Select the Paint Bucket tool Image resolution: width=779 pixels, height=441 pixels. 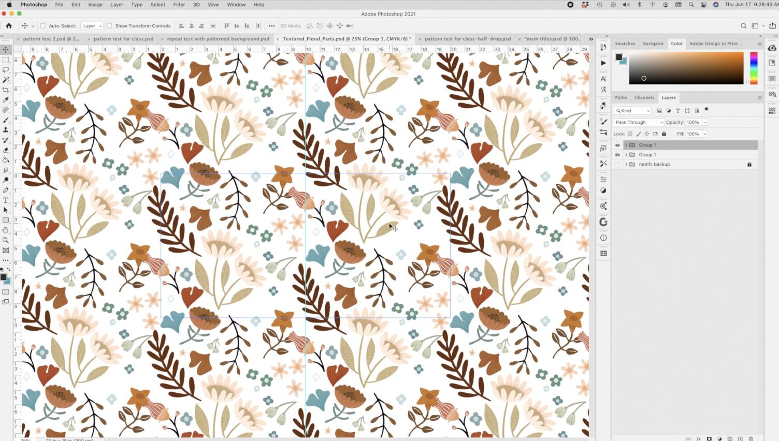click(x=6, y=160)
